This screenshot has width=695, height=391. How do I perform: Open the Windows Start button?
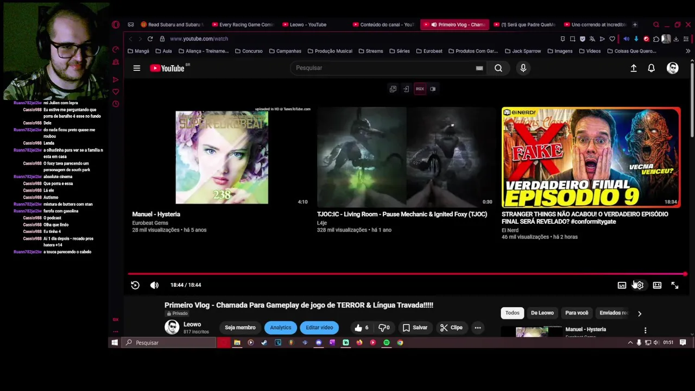(115, 343)
